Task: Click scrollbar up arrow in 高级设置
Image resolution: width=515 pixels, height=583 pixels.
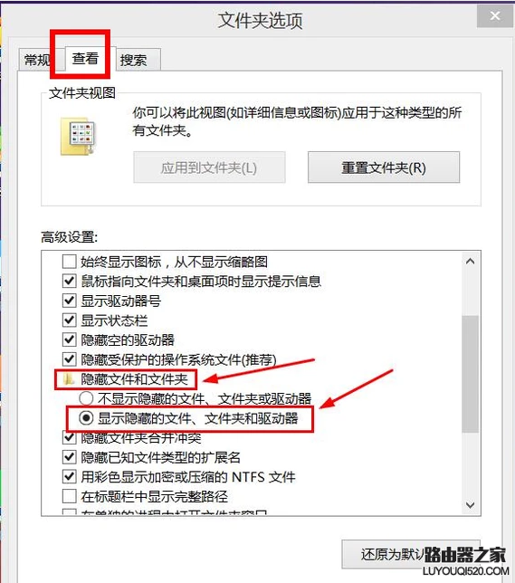Action: coord(470,262)
